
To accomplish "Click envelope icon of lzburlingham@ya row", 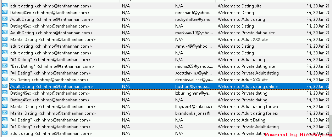I will [5, 93].
